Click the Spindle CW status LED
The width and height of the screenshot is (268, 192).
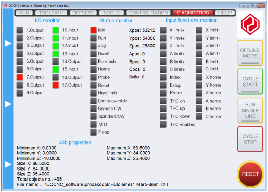coord(93,109)
